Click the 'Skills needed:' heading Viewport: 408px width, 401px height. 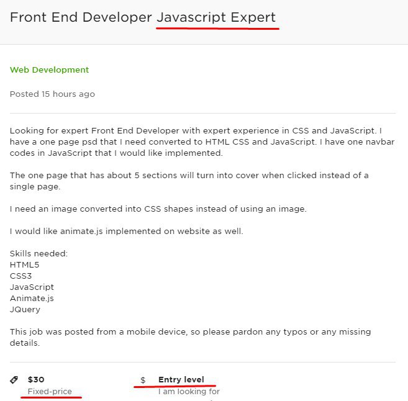pyautogui.click(x=39, y=253)
